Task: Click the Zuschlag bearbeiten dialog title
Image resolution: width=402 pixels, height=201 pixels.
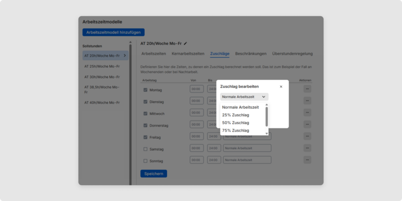Action: (239, 86)
